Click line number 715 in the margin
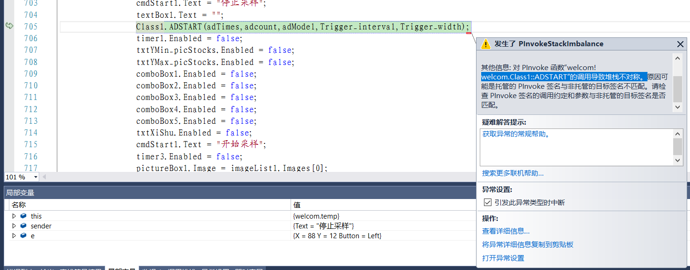 [31, 144]
